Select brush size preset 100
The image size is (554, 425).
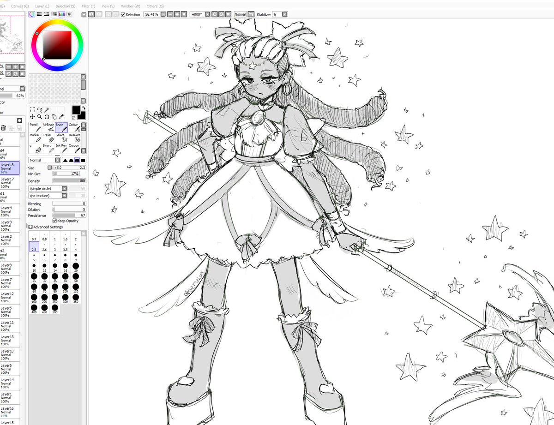tap(65, 288)
